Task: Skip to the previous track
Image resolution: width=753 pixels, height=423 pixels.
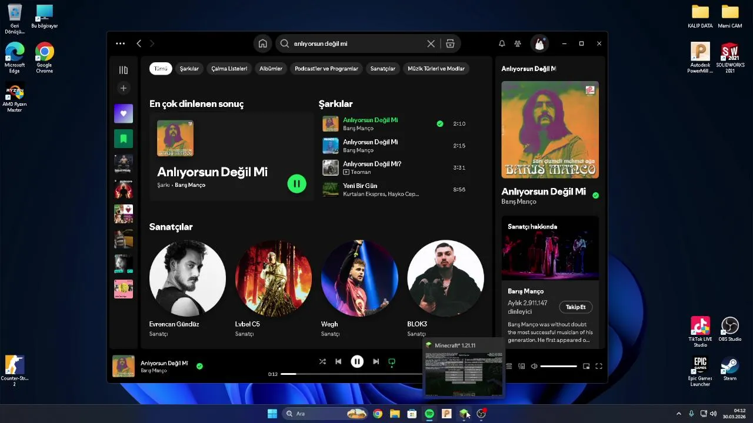Action: pos(338,361)
